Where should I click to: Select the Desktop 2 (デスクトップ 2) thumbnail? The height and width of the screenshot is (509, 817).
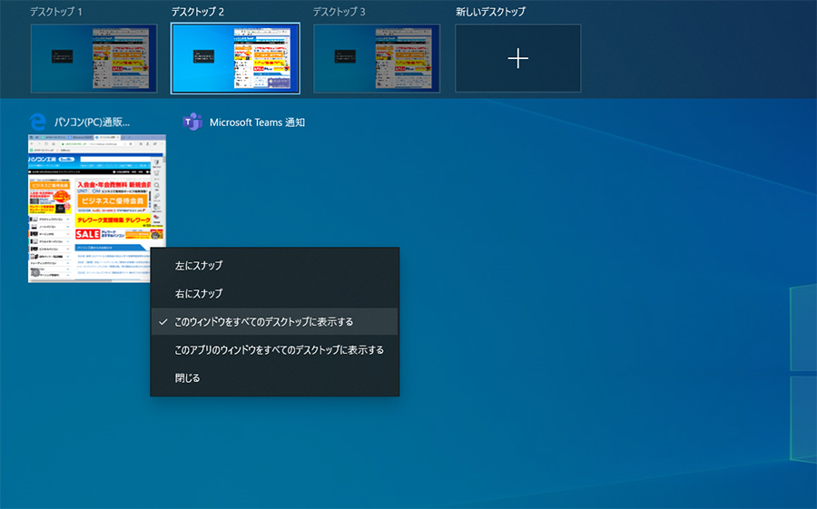[x=235, y=58]
